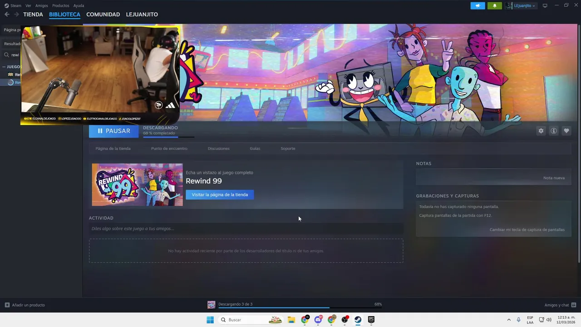The width and height of the screenshot is (581, 327).
Task: Open notifications with the green bell
Action: [x=494, y=5]
